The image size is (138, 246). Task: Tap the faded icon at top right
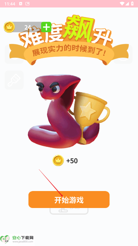pyautogui.click(x=123, y=54)
